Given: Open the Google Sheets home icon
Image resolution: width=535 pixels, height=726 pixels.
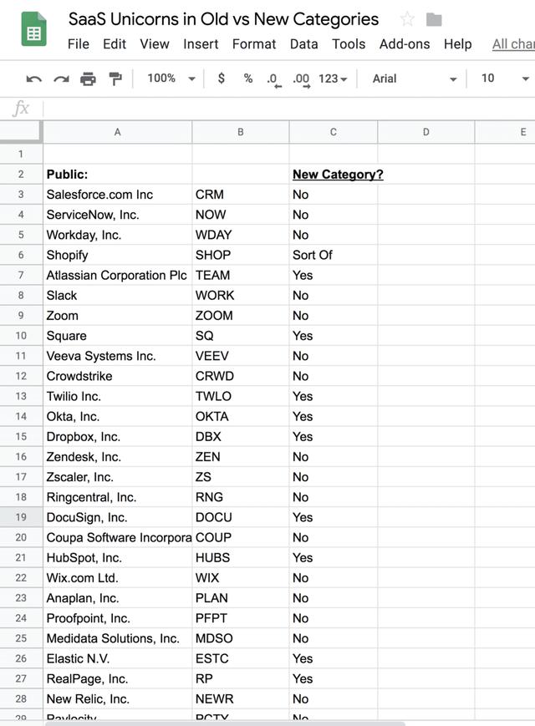Looking at the screenshot, I should (x=33, y=29).
